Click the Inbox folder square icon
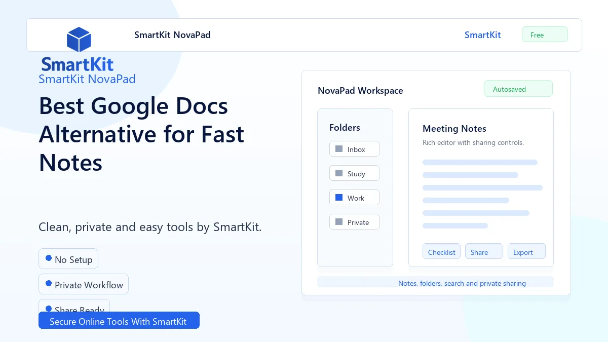 [x=339, y=149]
